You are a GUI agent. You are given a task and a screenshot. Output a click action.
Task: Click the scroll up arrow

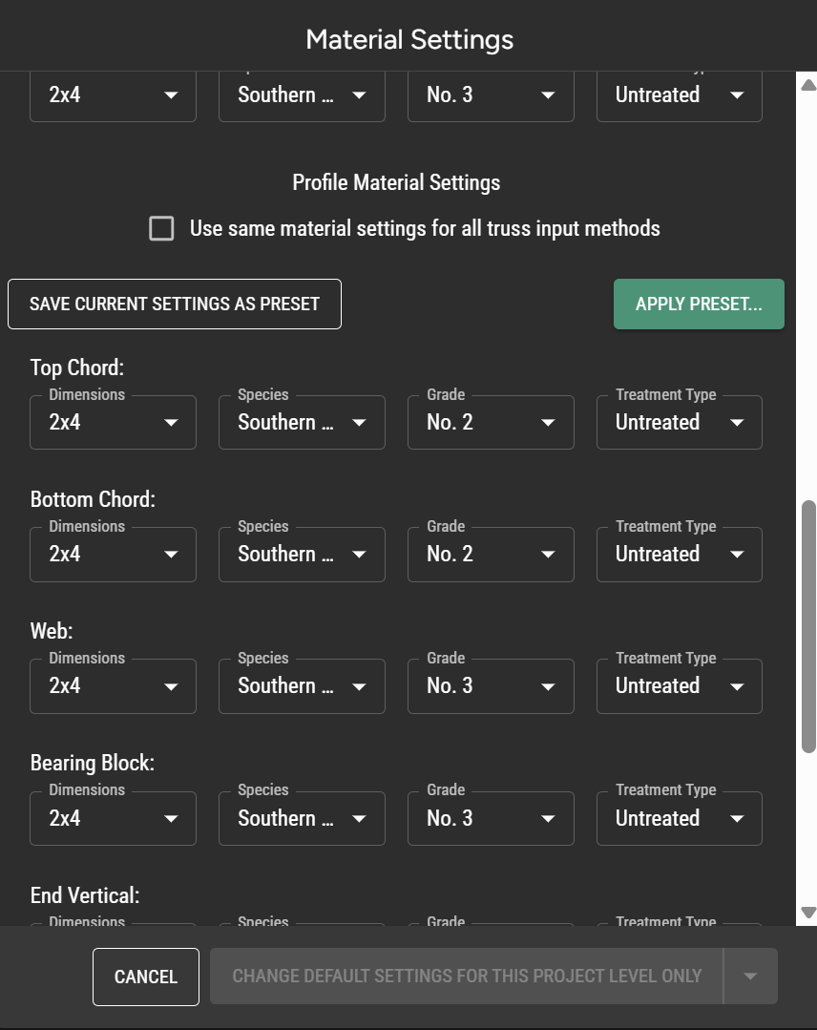808,85
